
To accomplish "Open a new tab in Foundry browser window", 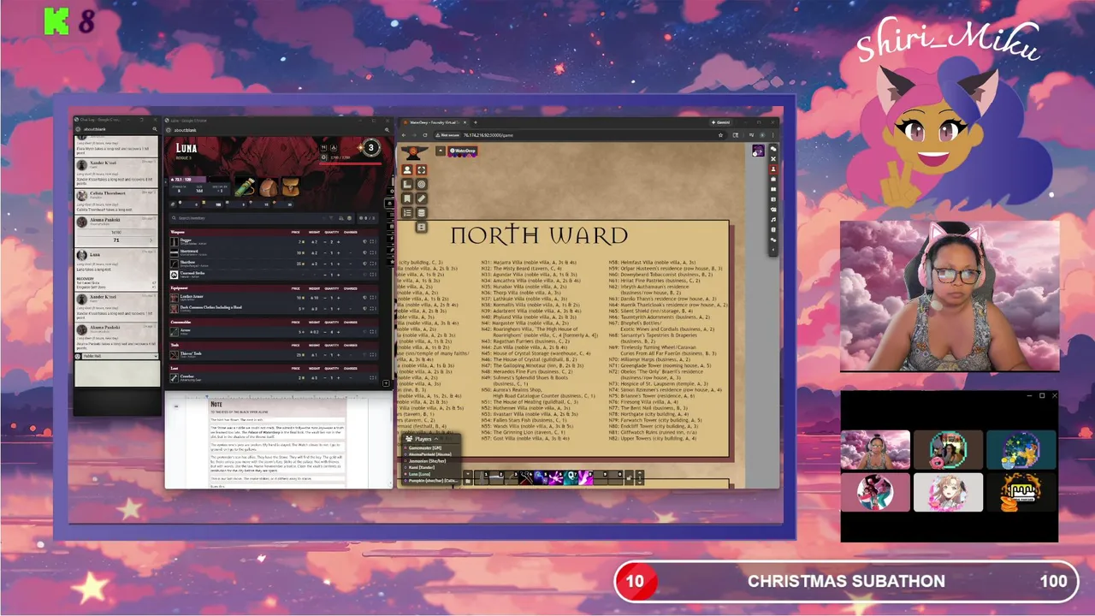I will coord(475,122).
